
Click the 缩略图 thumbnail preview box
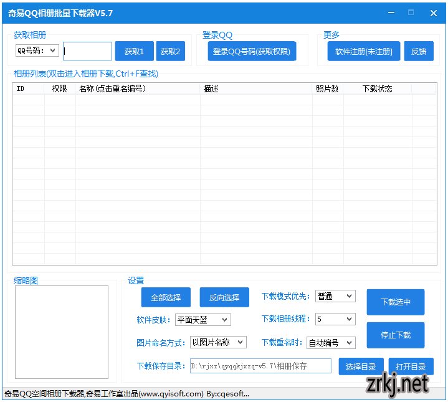(x=62, y=332)
